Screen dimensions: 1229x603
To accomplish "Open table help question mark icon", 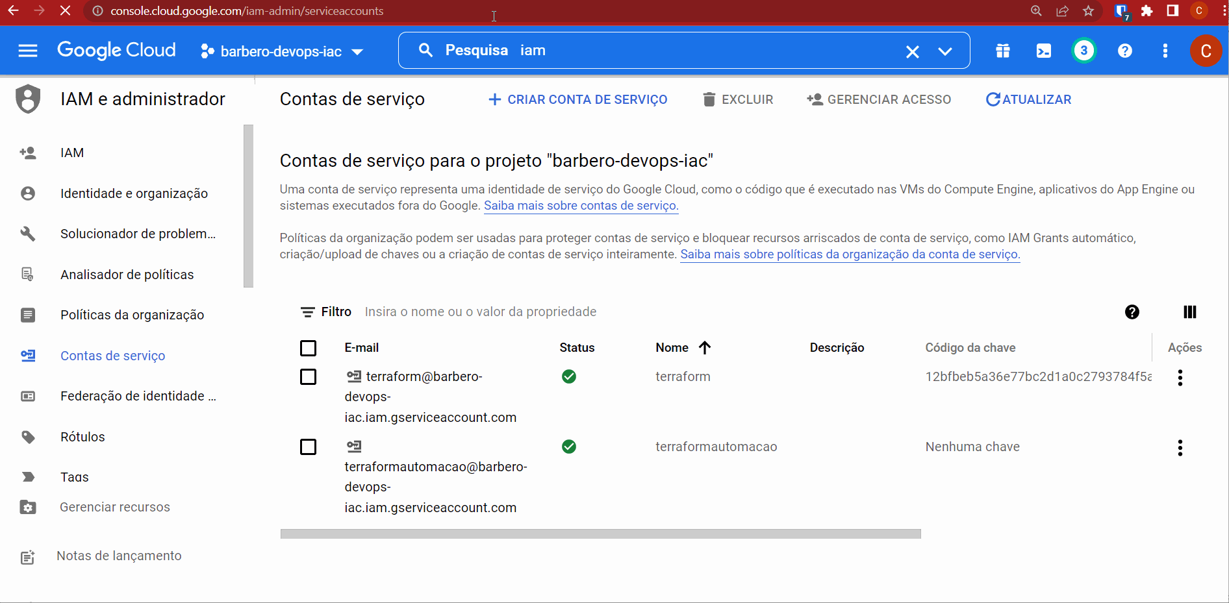I will (1132, 312).
